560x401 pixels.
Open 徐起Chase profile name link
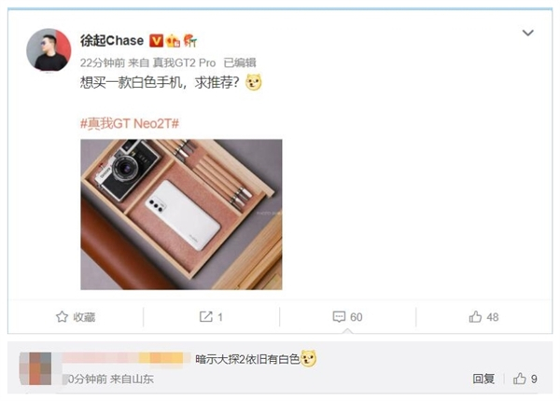coord(112,41)
